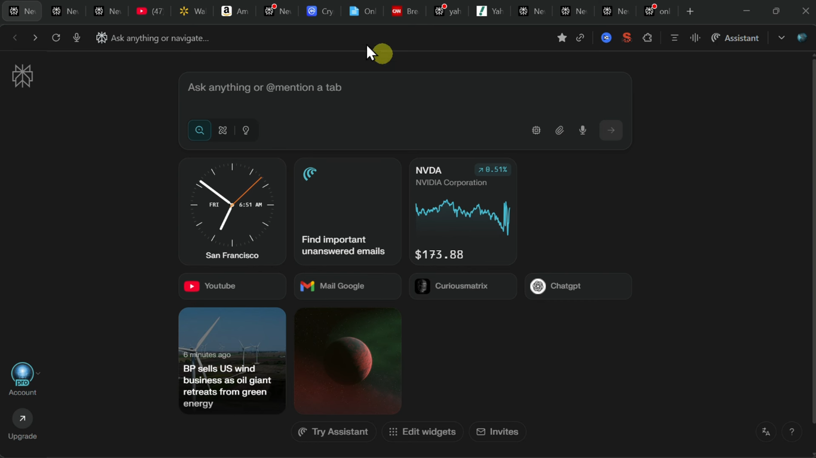Open the Chatgpt shortcut
The height and width of the screenshot is (458, 816).
point(578,286)
